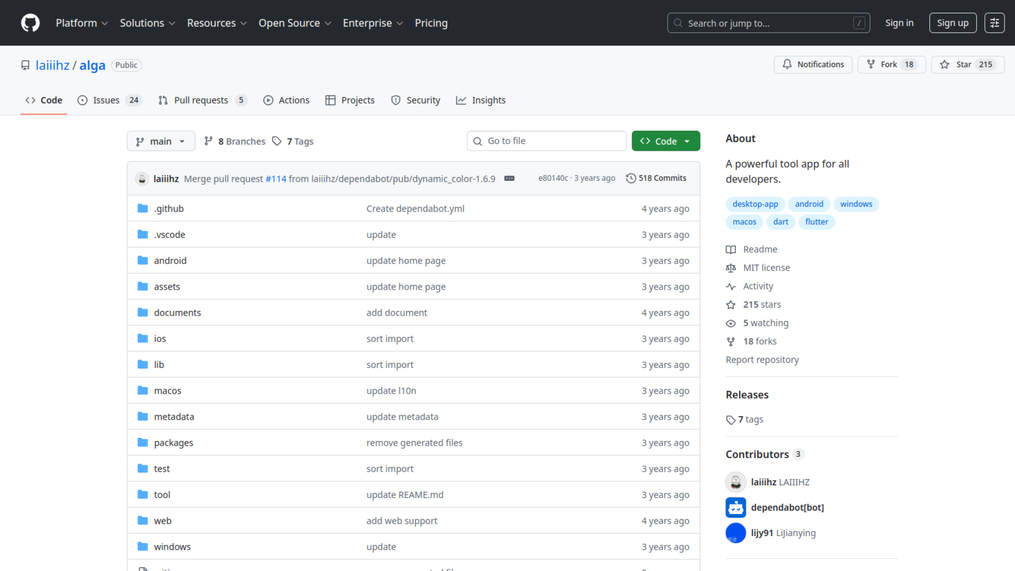The height and width of the screenshot is (571, 1015).
Task: Click the laiihz avatar in commit row
Action: click(142, 179)
